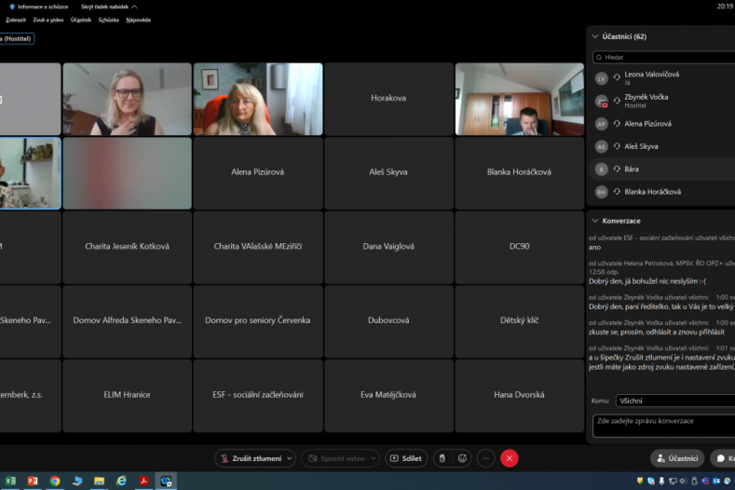
Task: Open File Explorer from the taskbar
Action: pos(99,481)
